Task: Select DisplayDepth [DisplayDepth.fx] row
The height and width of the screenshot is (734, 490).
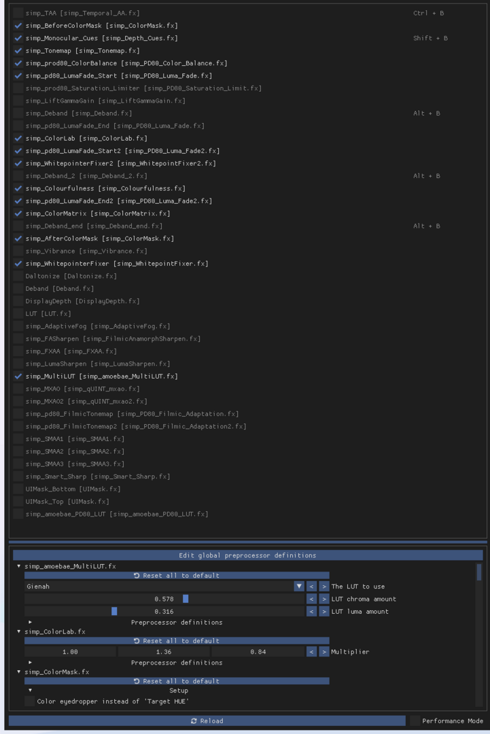Action: click(82, 301)
